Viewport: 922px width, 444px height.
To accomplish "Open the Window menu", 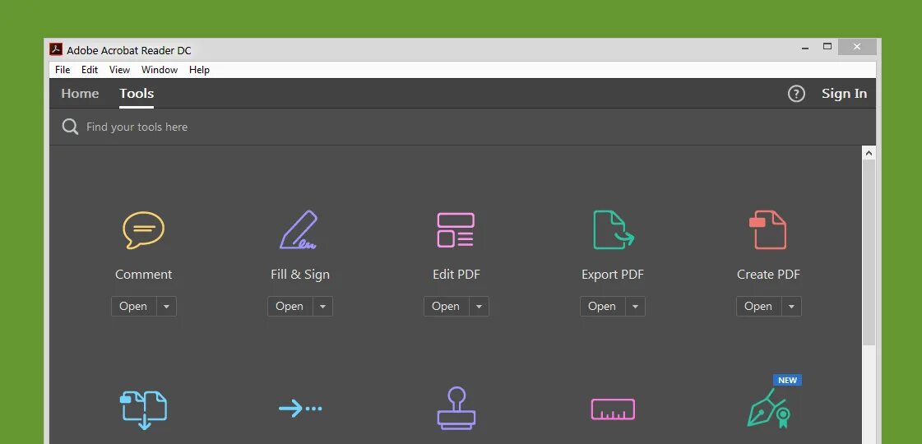I will pyautogui.click(x=160, y=69).
